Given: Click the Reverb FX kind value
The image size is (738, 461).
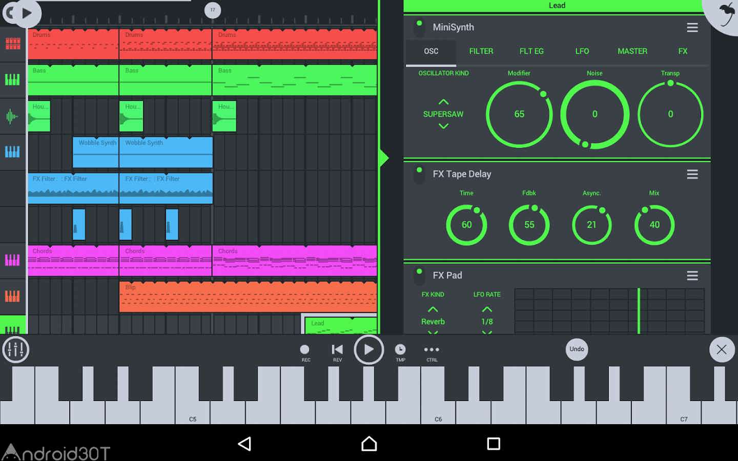Looking at the screenshot, I should click(433, 322).
